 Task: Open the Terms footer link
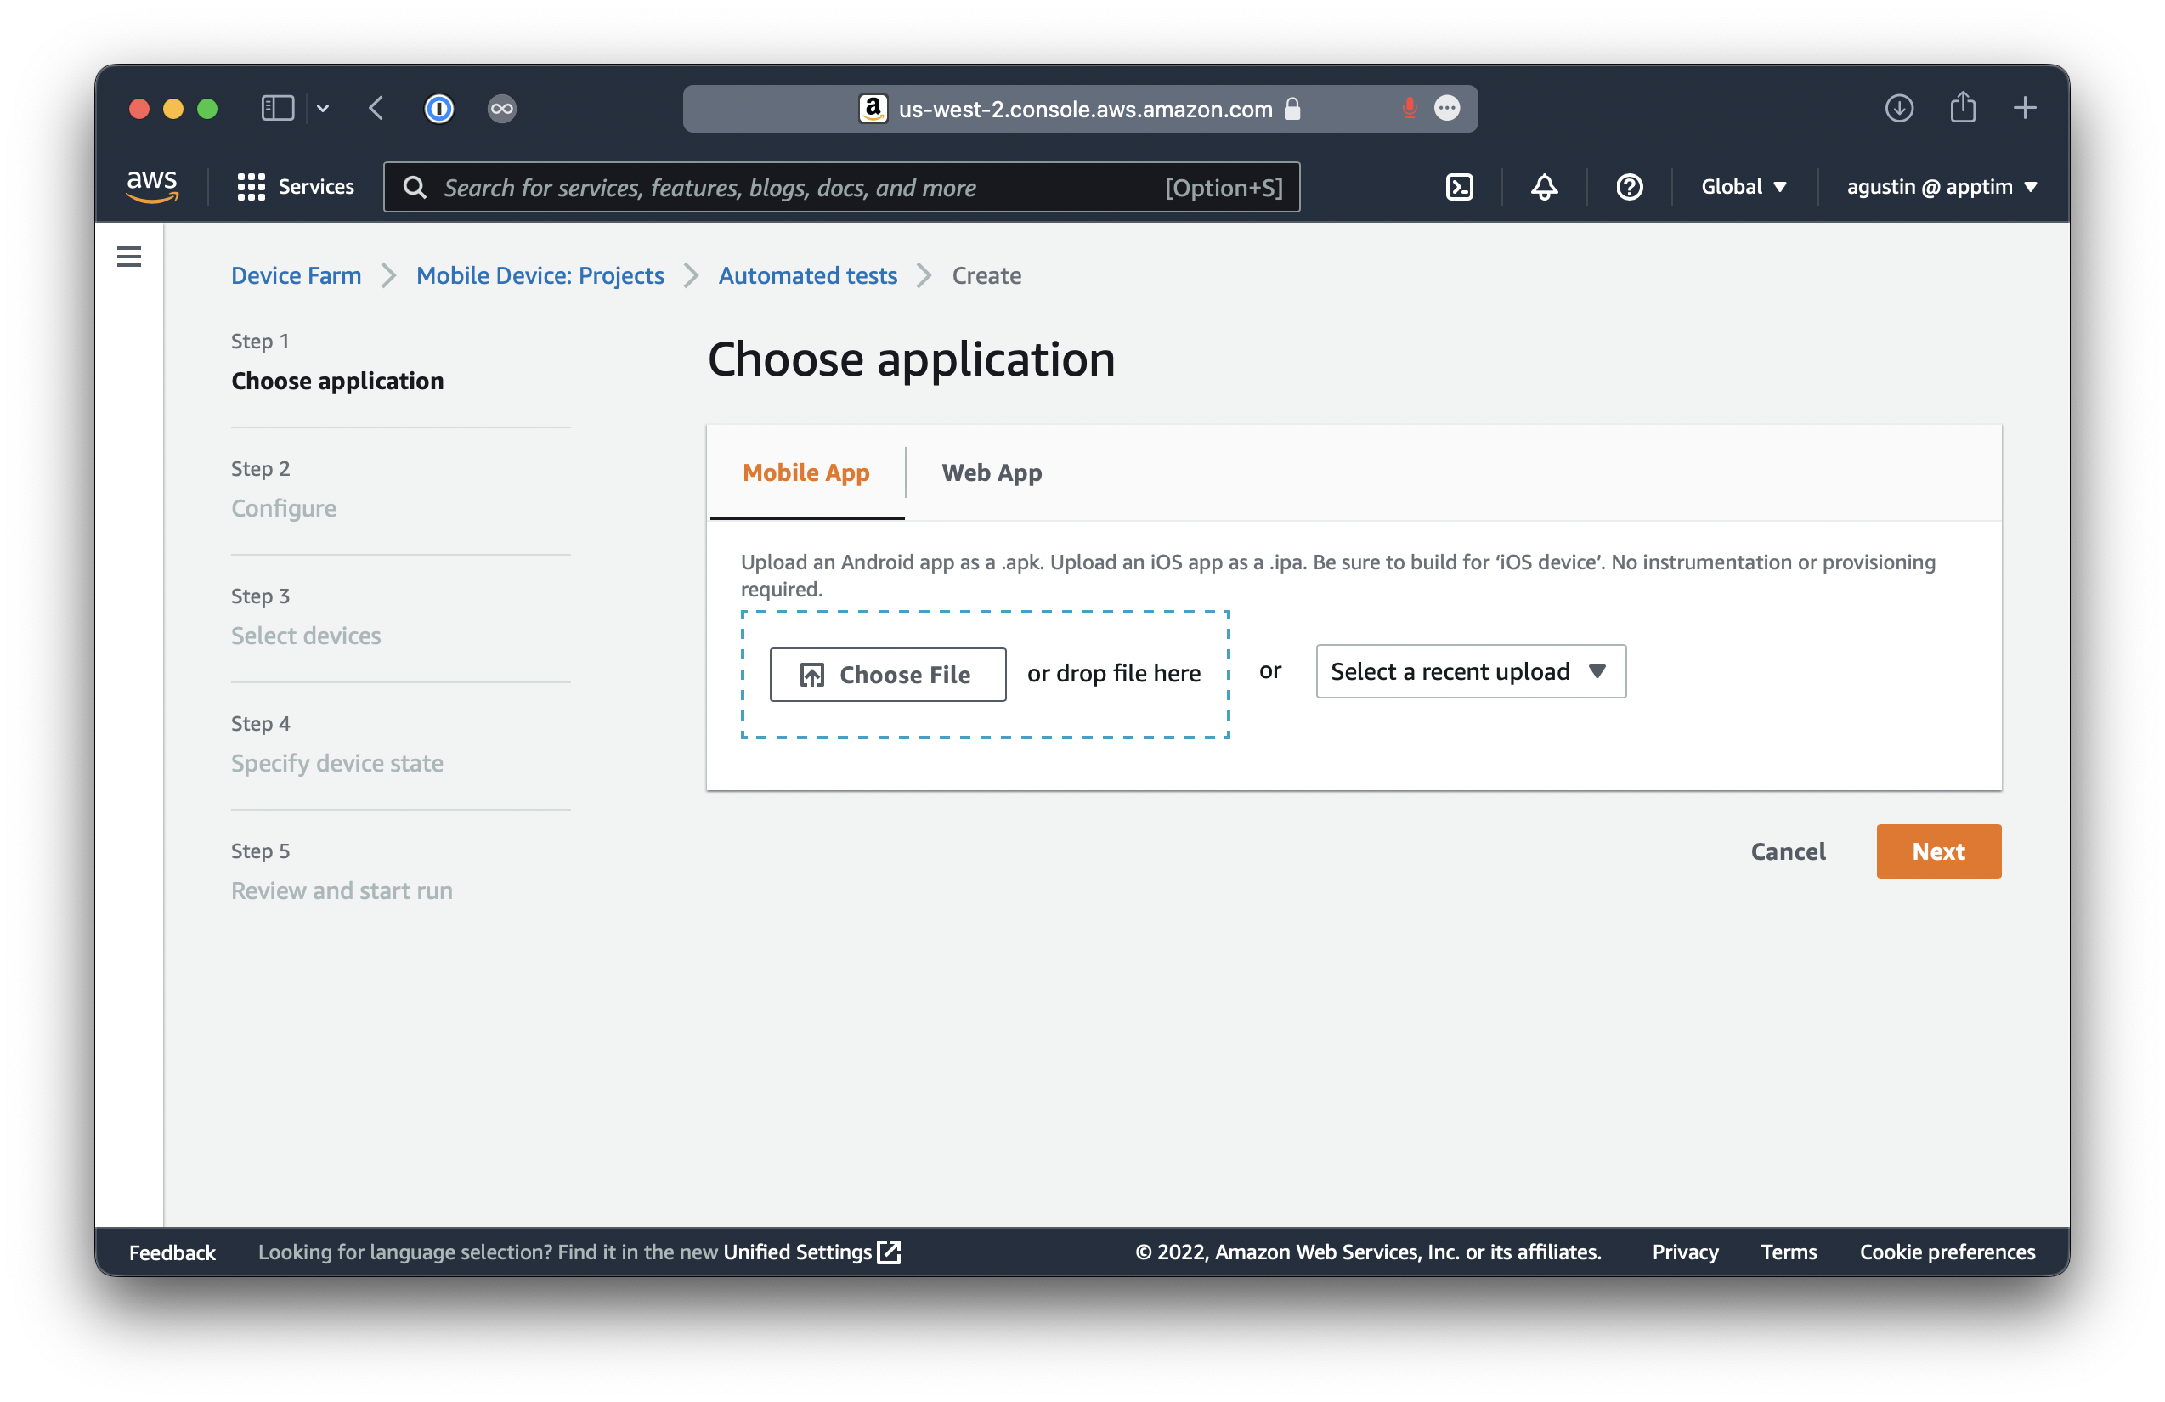(1788, 1251)
